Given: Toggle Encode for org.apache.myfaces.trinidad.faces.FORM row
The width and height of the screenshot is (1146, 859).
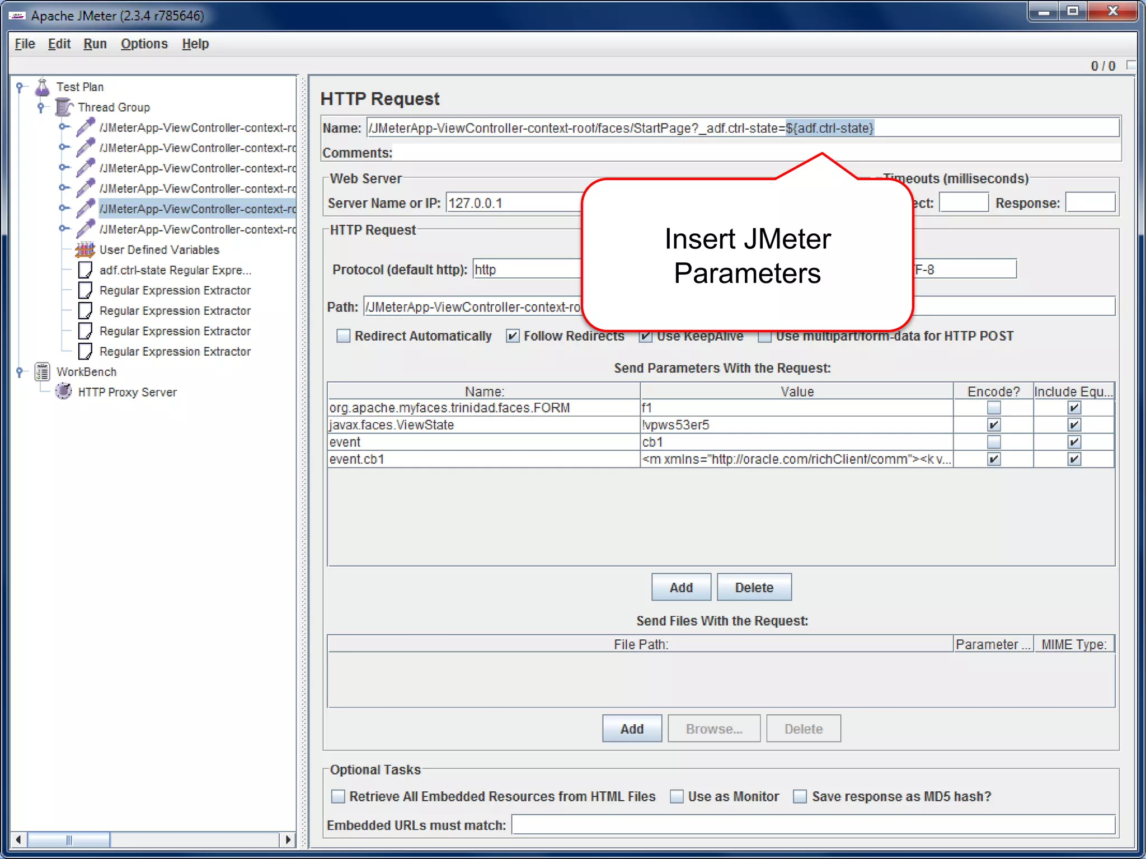Looking at the screenshot, I should coord(993,408).
